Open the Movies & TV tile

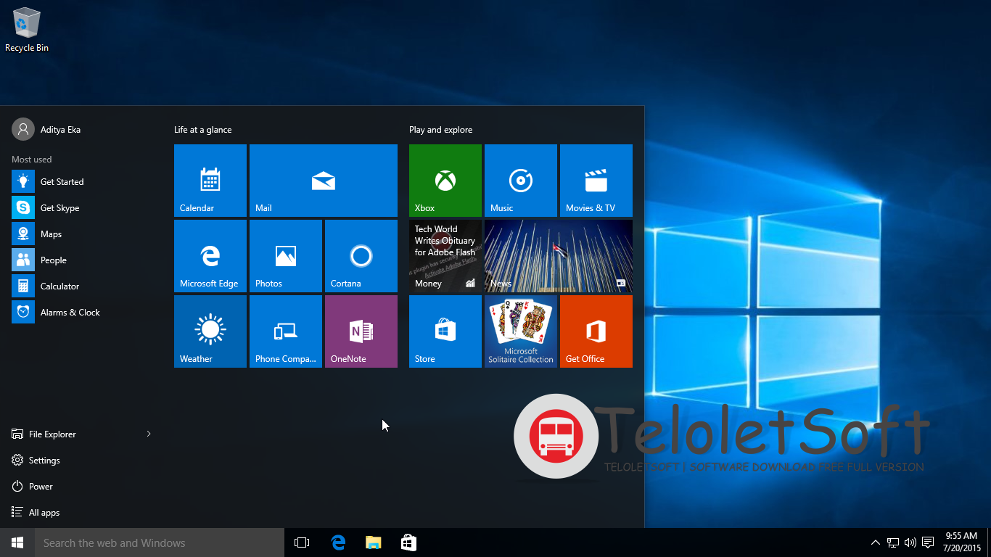[596, 181]
